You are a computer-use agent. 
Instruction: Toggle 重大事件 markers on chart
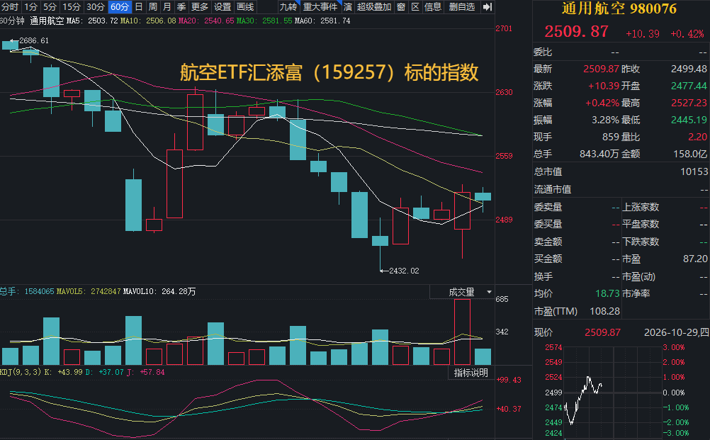[320, 7]
